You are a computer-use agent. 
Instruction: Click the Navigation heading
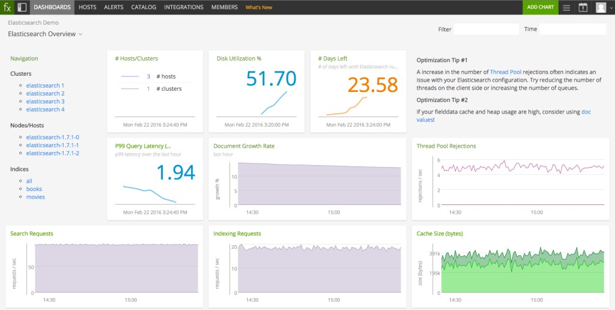pyautogui.click(x=24, y=58)
